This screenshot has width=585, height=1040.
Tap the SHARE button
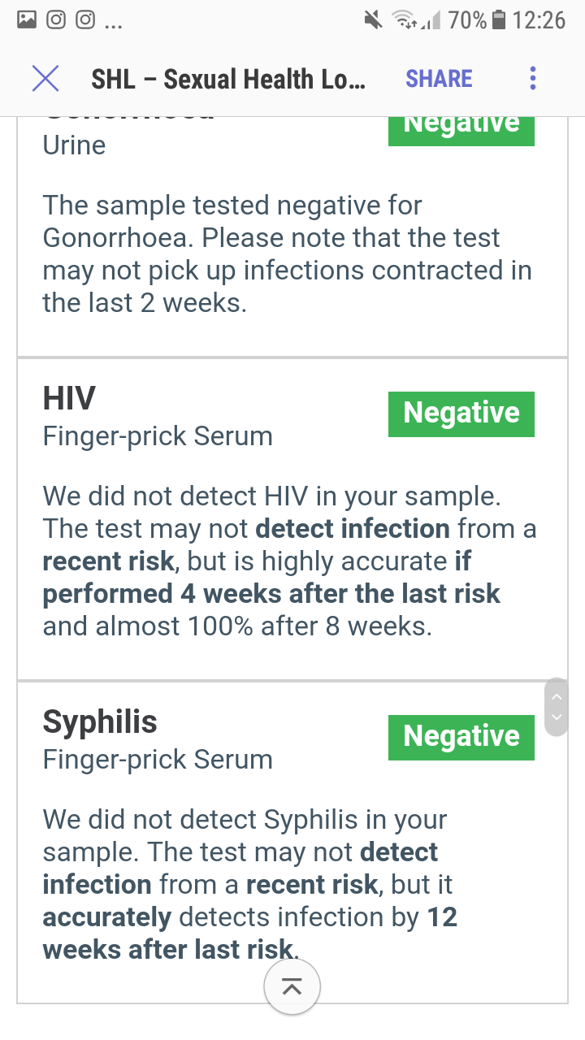(439, 79)
